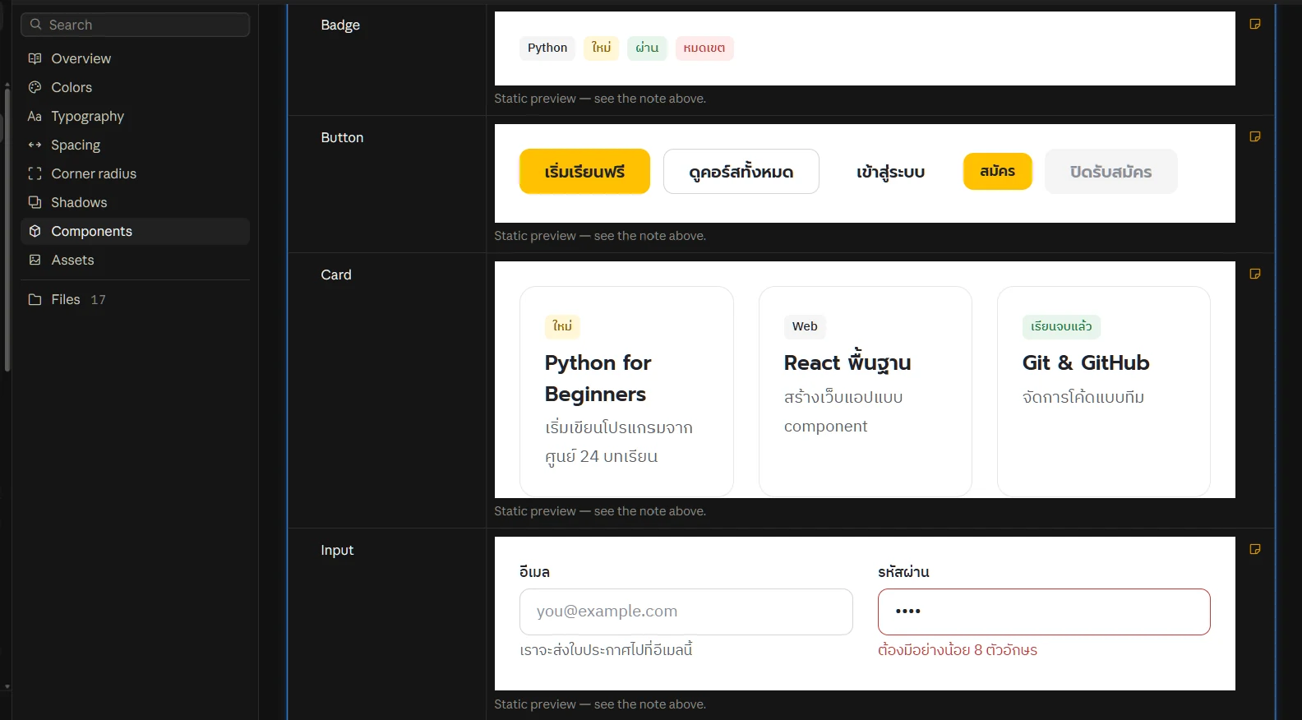Viewport: 1302px width, 720px height.
Task: Click the Button row label
Action: pos(342,137)
